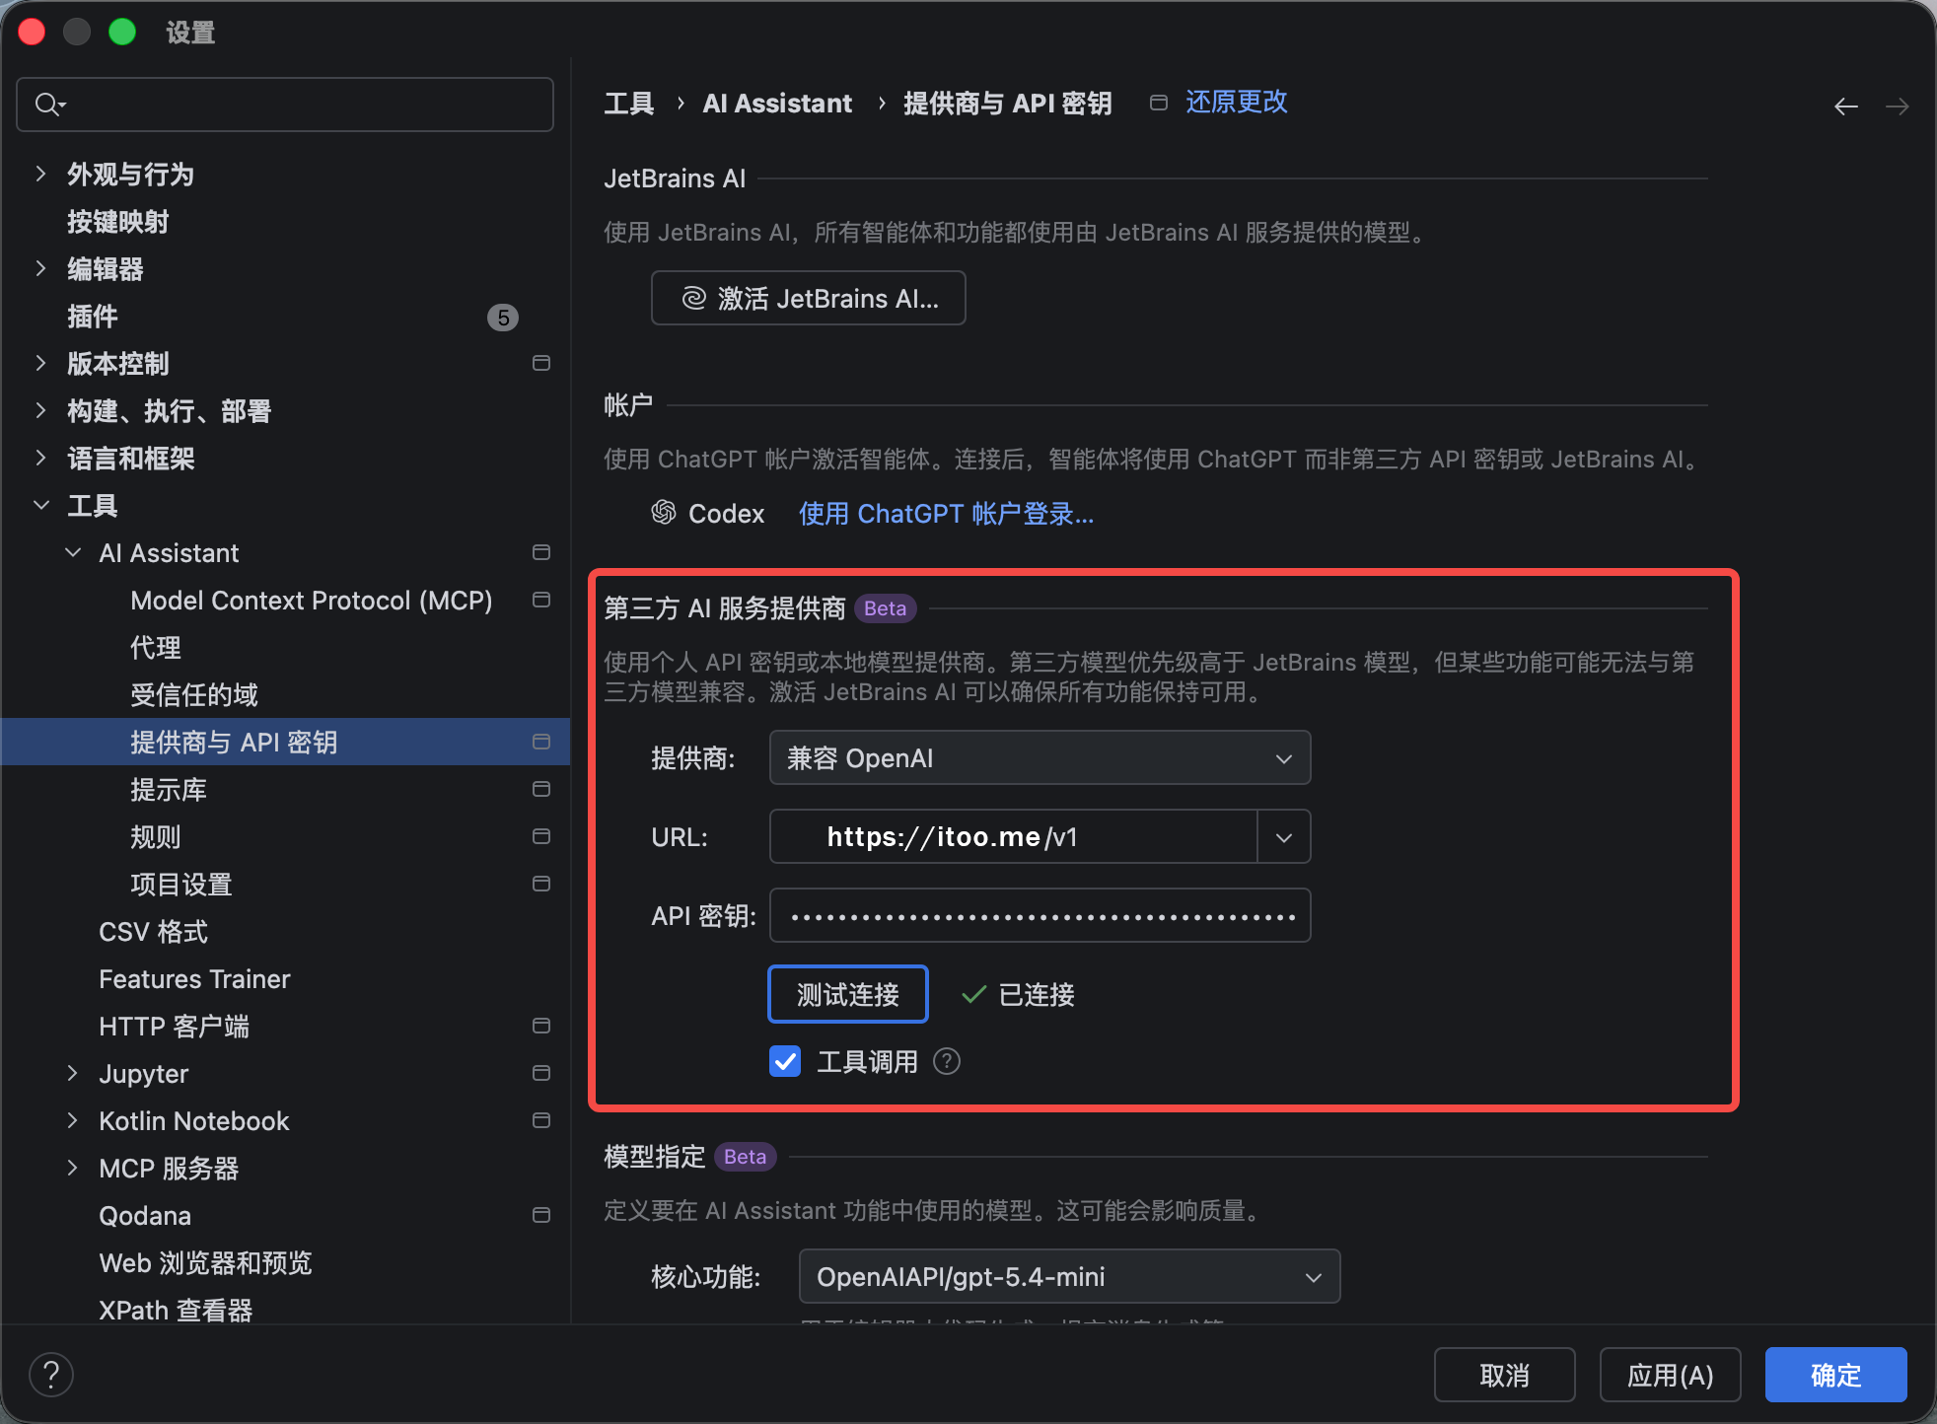The width and height of the screenshot is (1937, 1424).
Task: Select 按键映射 in the settings tree
Action: click(x=118, y=221)
